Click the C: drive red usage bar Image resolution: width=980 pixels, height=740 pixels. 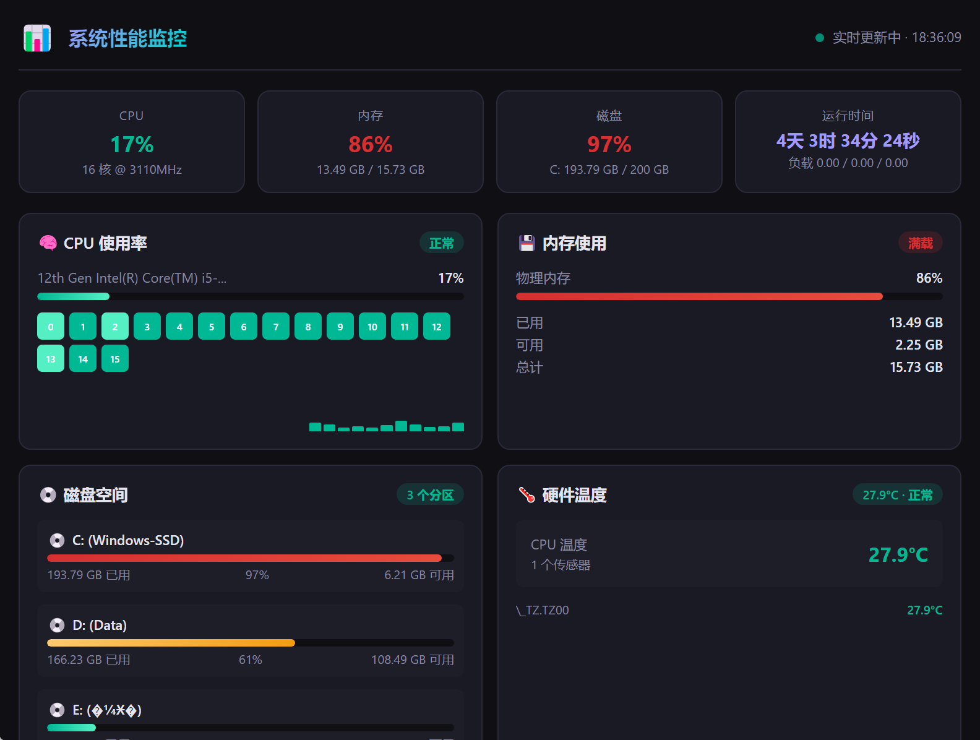coord(251,558)
